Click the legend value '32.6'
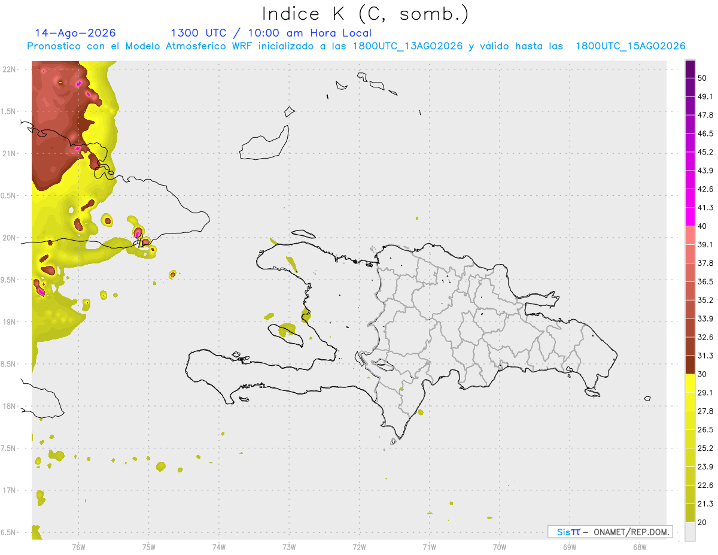Image resolution: width=718 pixels, height=555 pixels. tap(705, 337)
